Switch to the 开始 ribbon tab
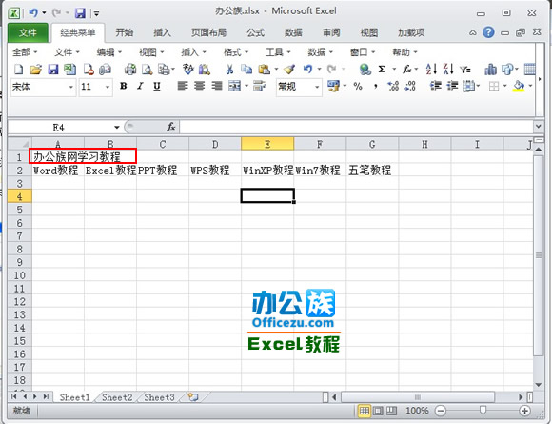Viewport: 552px width, 424px height. tap(125, 32)
